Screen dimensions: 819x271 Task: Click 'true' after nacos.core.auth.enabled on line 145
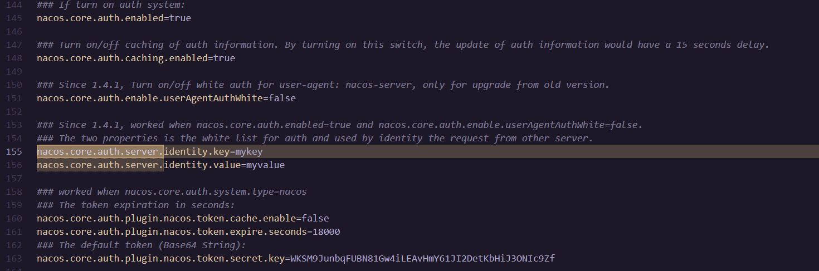tap(180, 18)
